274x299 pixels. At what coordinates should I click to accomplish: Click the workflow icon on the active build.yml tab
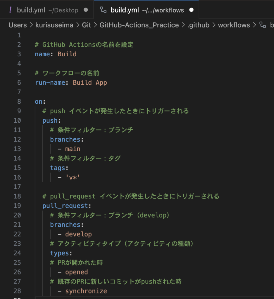(103, 10)
